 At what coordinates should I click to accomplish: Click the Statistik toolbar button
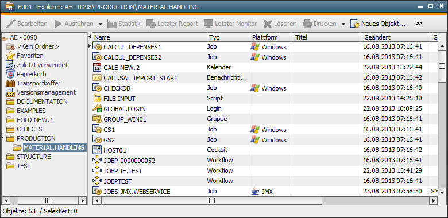click(x=124, y=24)
